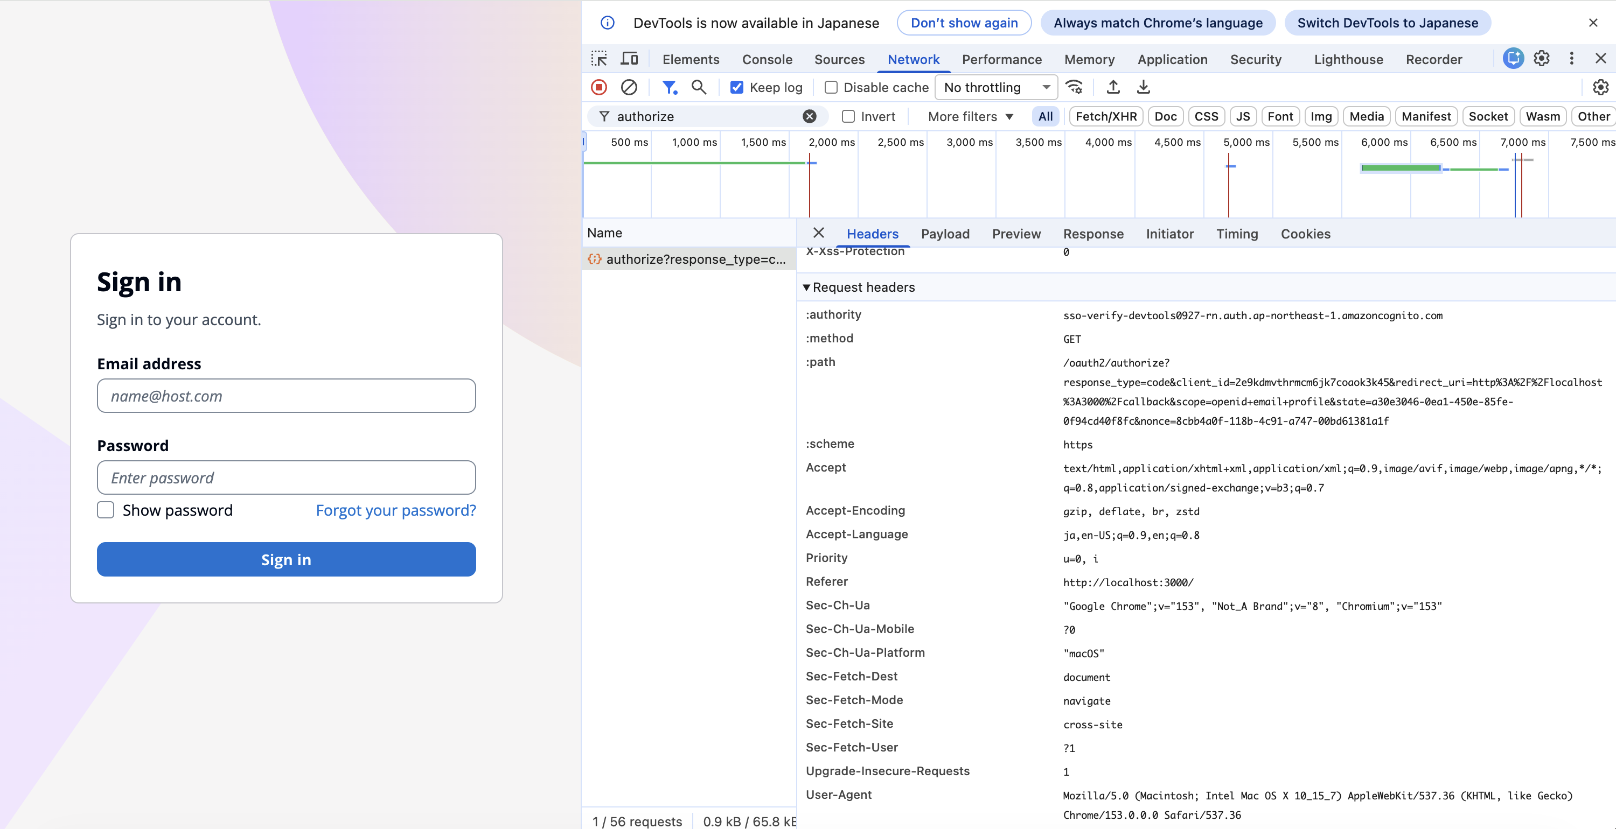View the request Payload tab
The height and width of the screenshot is (829, 1616).
click(945, 233)
